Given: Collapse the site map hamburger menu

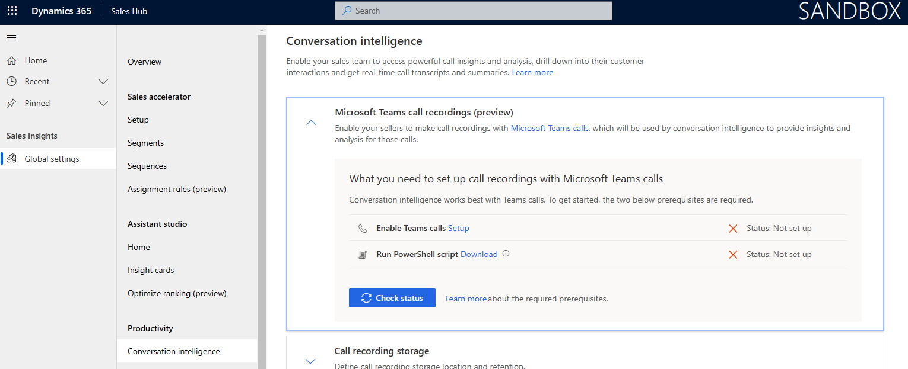Looking at the screenshot, I should 11,38.
